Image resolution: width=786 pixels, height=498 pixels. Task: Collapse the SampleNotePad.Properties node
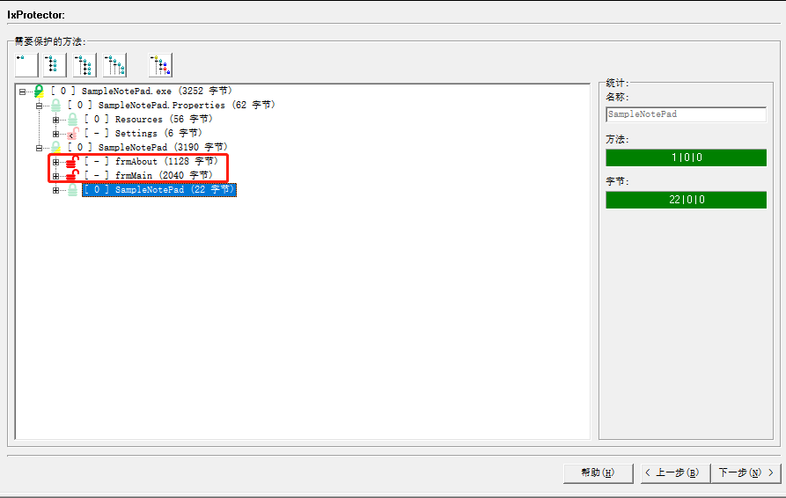coord(39,106)
